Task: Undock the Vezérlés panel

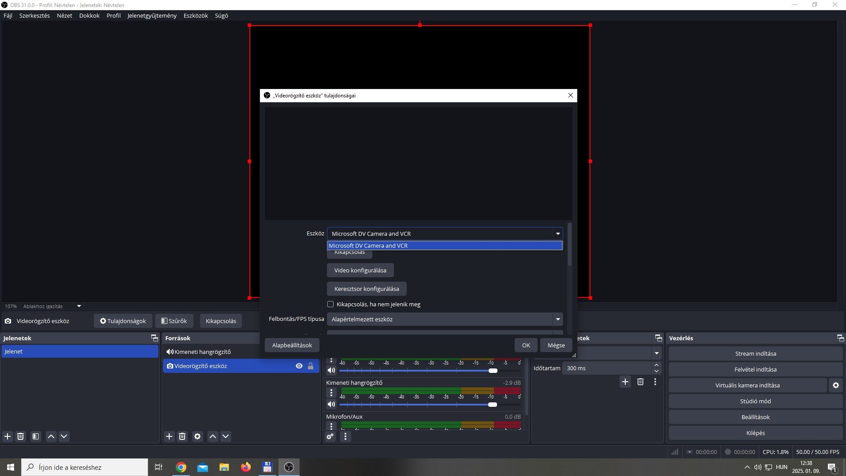Action: pyautogui.click(x=840, y=338)
